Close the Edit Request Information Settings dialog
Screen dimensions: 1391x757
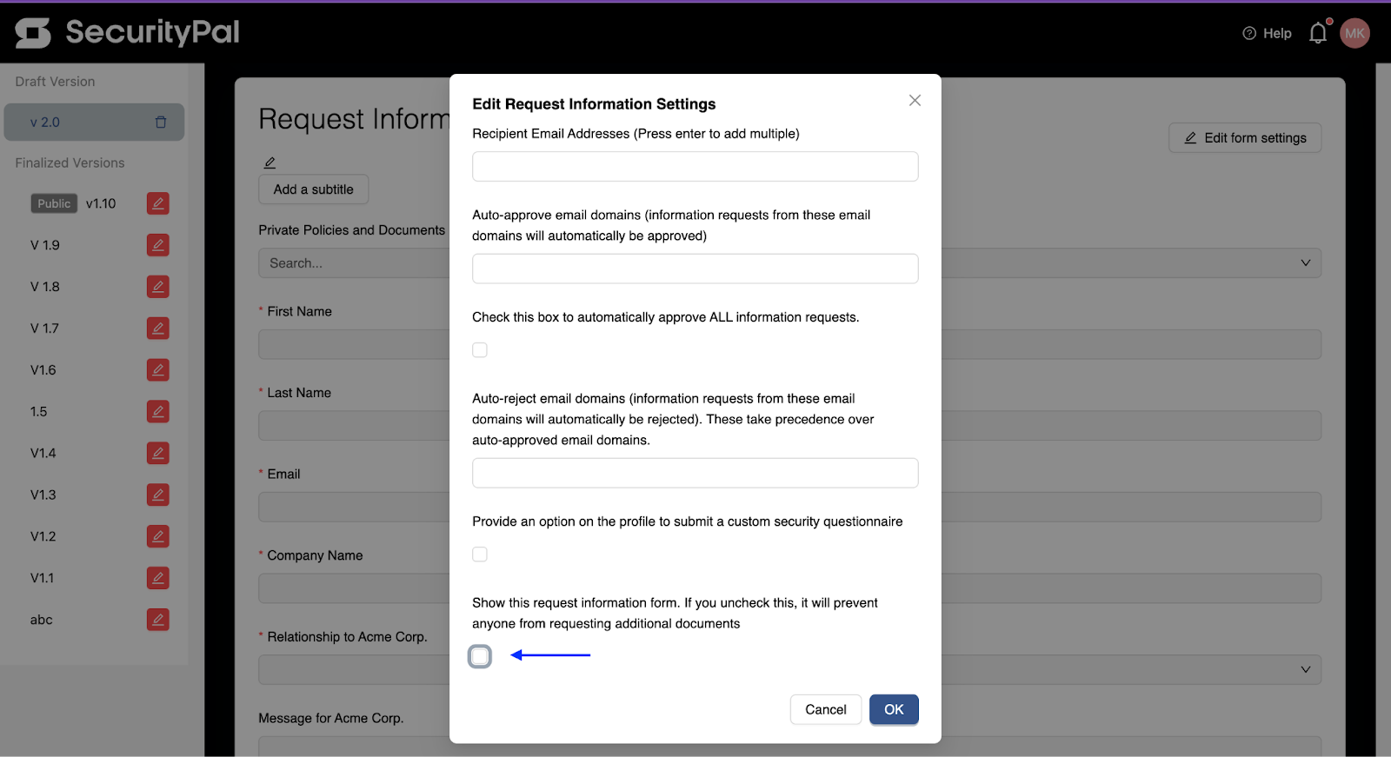click(x=915, y=101)
